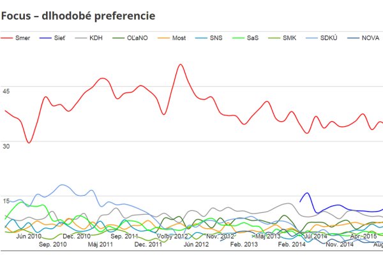Click the Nov. 2014 axis label
The height and width of the screenshot is (255, 383).
coord(339,244)
